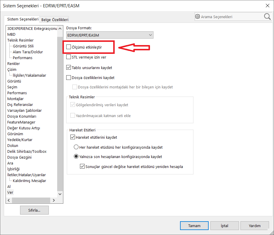Click the search magnifier icon

(267, 17)
